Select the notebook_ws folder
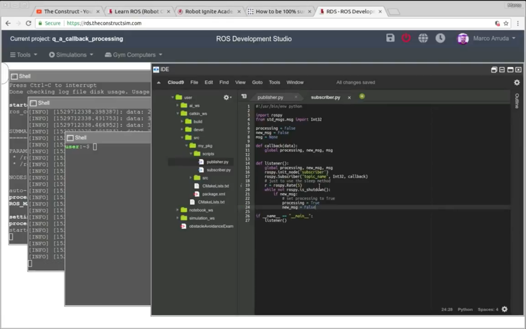 (x=201, y=210)
